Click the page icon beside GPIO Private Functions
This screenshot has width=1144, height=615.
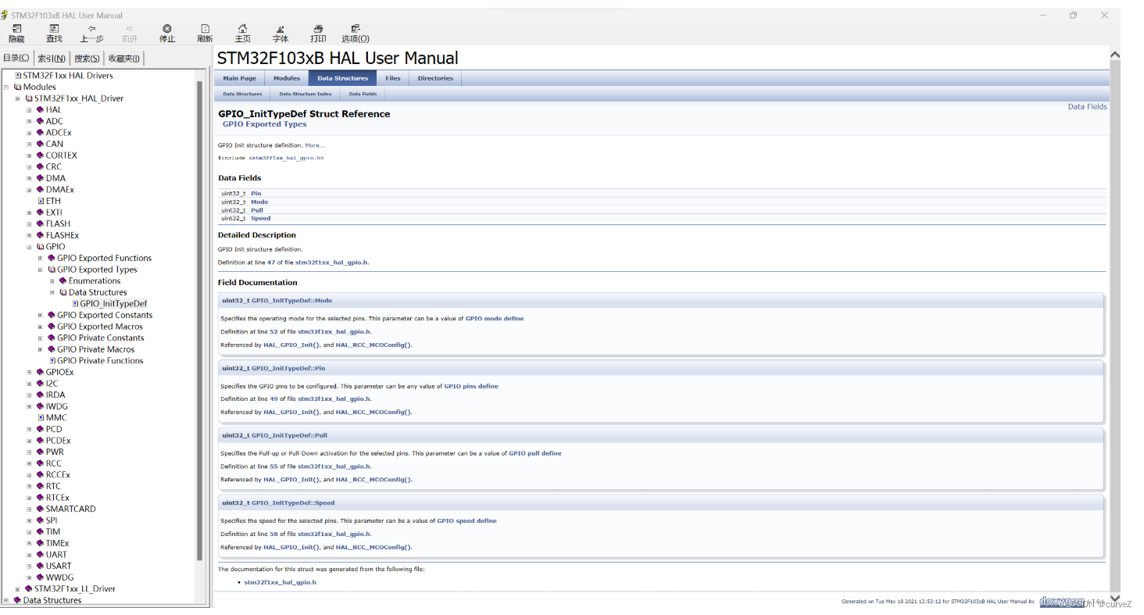[52, 361]
